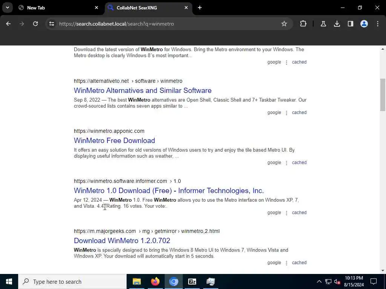Click the page vertical scrollbar thumb
This screenshot has height=289, width=386.
[x=383, y=94]
